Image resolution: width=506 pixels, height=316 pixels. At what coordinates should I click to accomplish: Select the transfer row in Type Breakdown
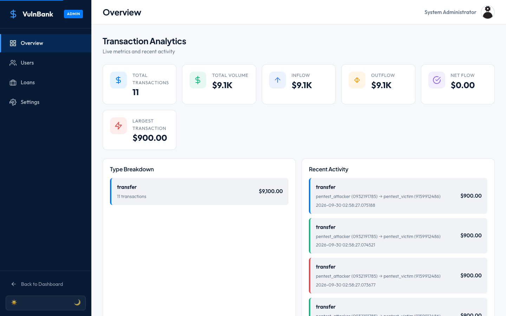pyautogui.click(x=199, y=191)
